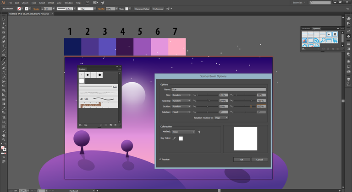Screen dimensions: 352x192
Task: Click the Document Setup button
Action: 142,9
